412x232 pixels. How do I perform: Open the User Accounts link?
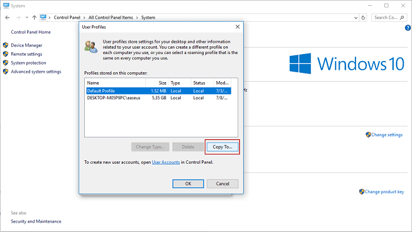pyautogui.click(x=166, y=162)
